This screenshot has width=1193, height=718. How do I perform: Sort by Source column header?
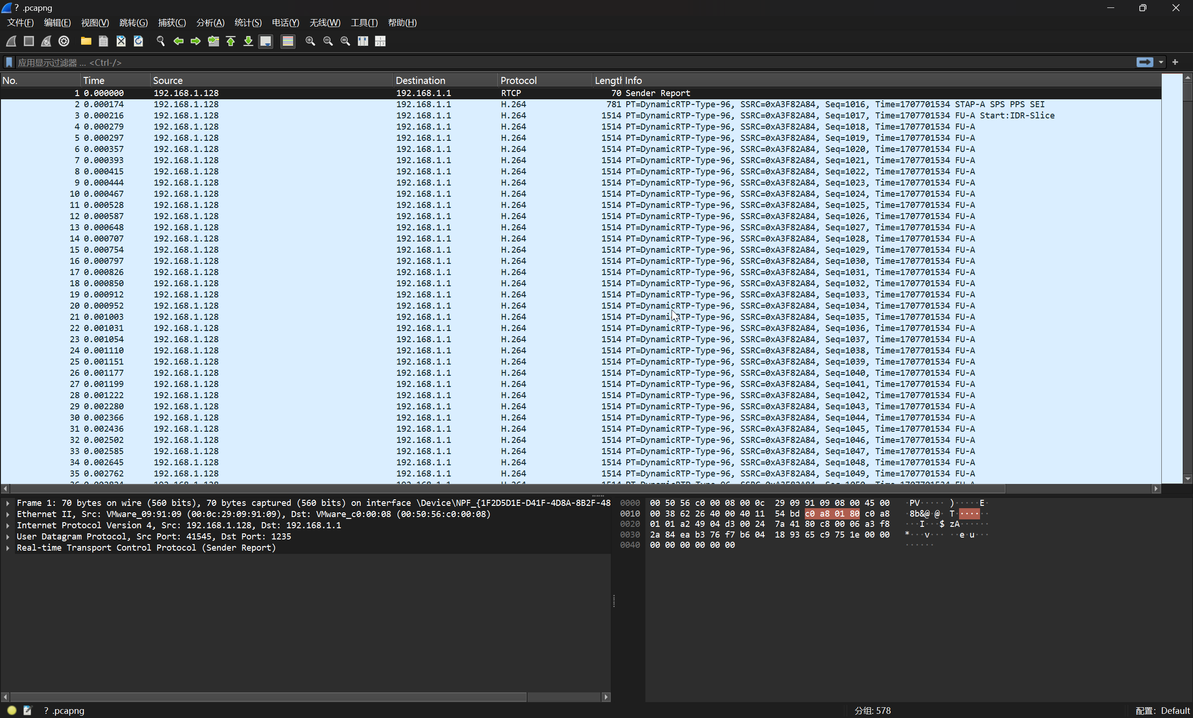(271, 80)
